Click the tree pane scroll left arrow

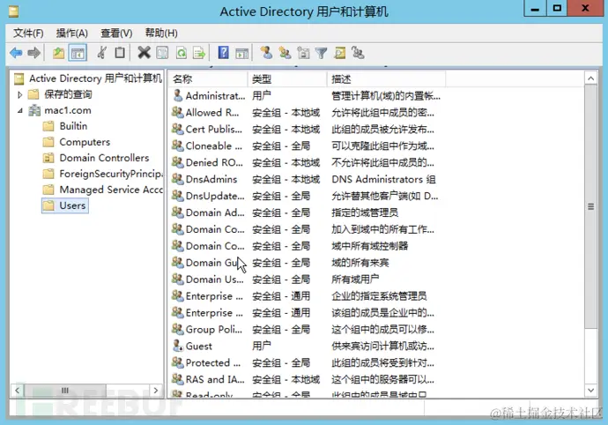[x=17, y=390]
